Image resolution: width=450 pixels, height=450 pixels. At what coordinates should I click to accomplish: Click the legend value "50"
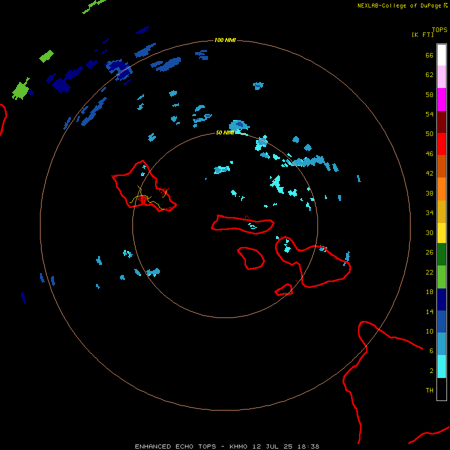click(x=429, y=134)
